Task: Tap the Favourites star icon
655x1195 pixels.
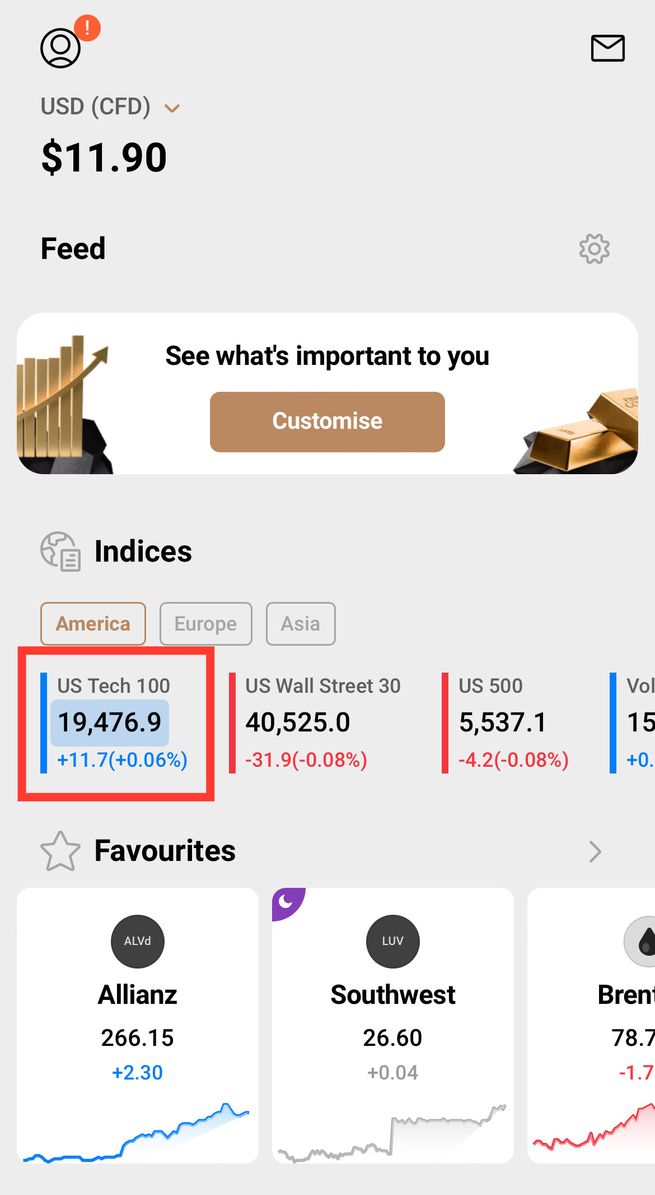Action: [60, 851]
